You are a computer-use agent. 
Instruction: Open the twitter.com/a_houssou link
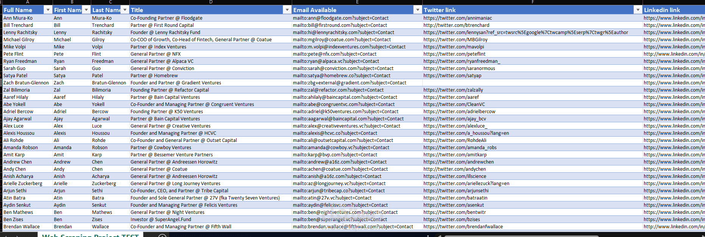(466, 133)
